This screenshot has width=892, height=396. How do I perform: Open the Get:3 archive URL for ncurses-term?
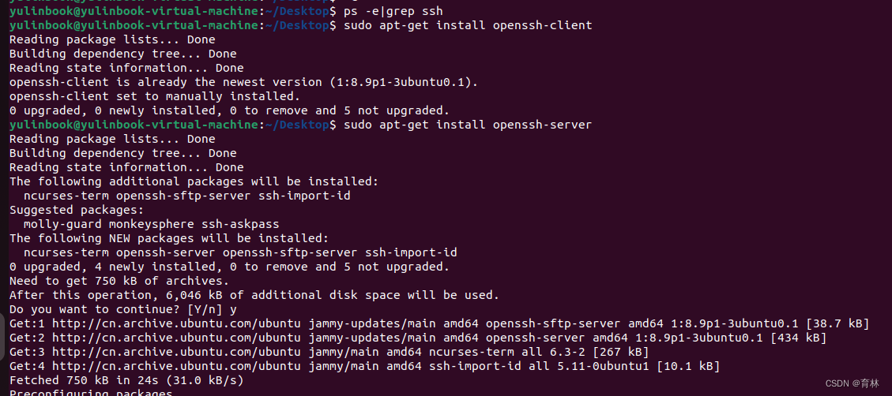pyautogui.click(x=176, y=352)
